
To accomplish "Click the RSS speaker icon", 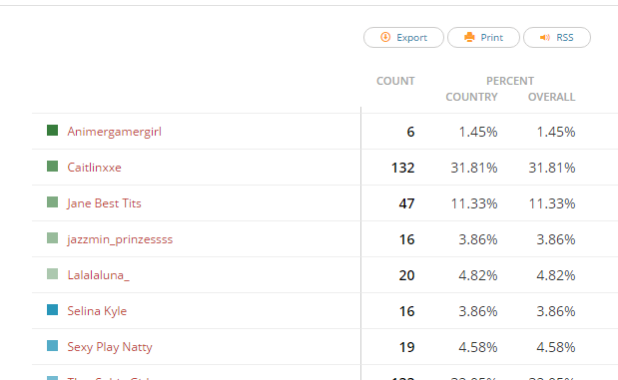I will pyautogui.click(x=545, y=38).
